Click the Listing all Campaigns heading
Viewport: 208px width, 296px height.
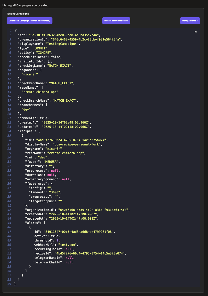click(25, 5)
